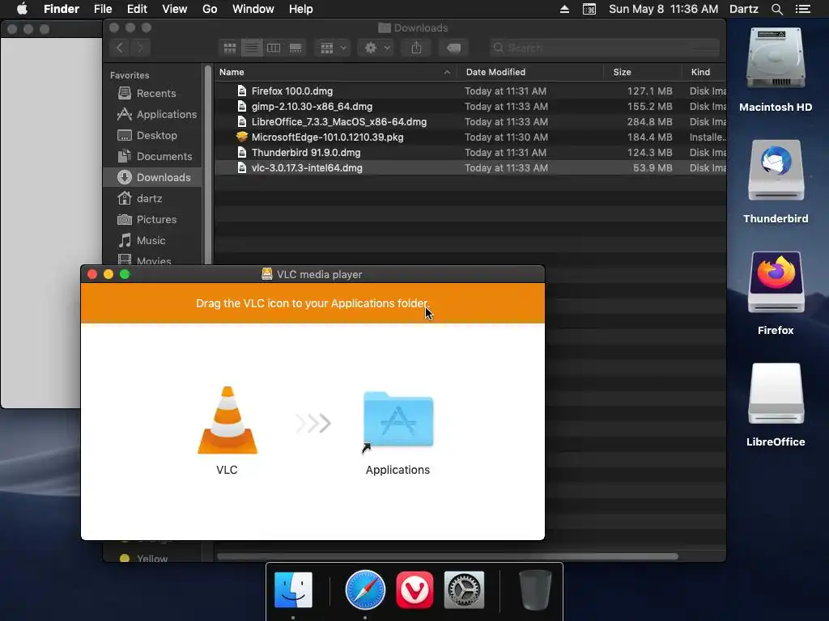Open the Edit menu
The image size is (829, 621).
[137, 9]
